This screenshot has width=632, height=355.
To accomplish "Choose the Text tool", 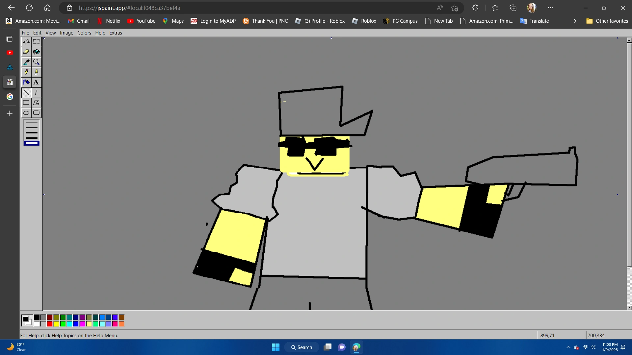I will [x=36, y=82].
